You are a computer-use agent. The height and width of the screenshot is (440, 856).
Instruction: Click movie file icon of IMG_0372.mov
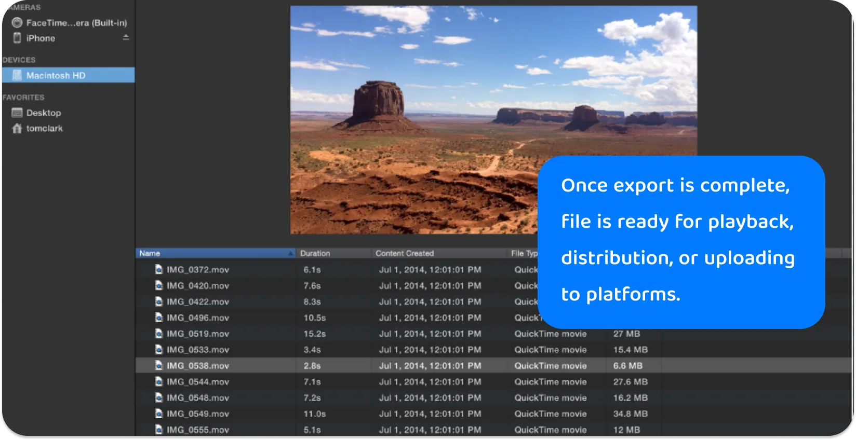[x=159, y=269]
